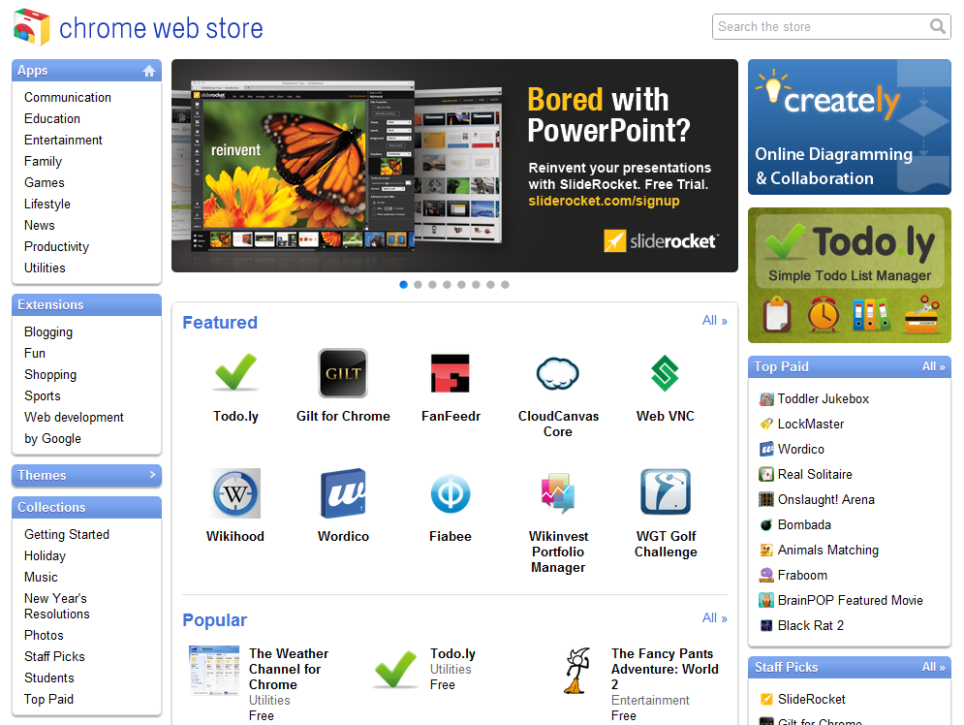Open the WGT Golf Challenge icon
This screenshot has height=725, width=964.
(x=666, y=492)
